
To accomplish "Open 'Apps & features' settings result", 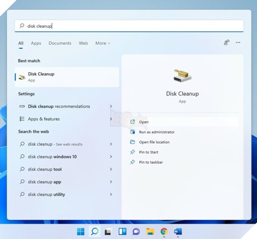I will (67, 119).
